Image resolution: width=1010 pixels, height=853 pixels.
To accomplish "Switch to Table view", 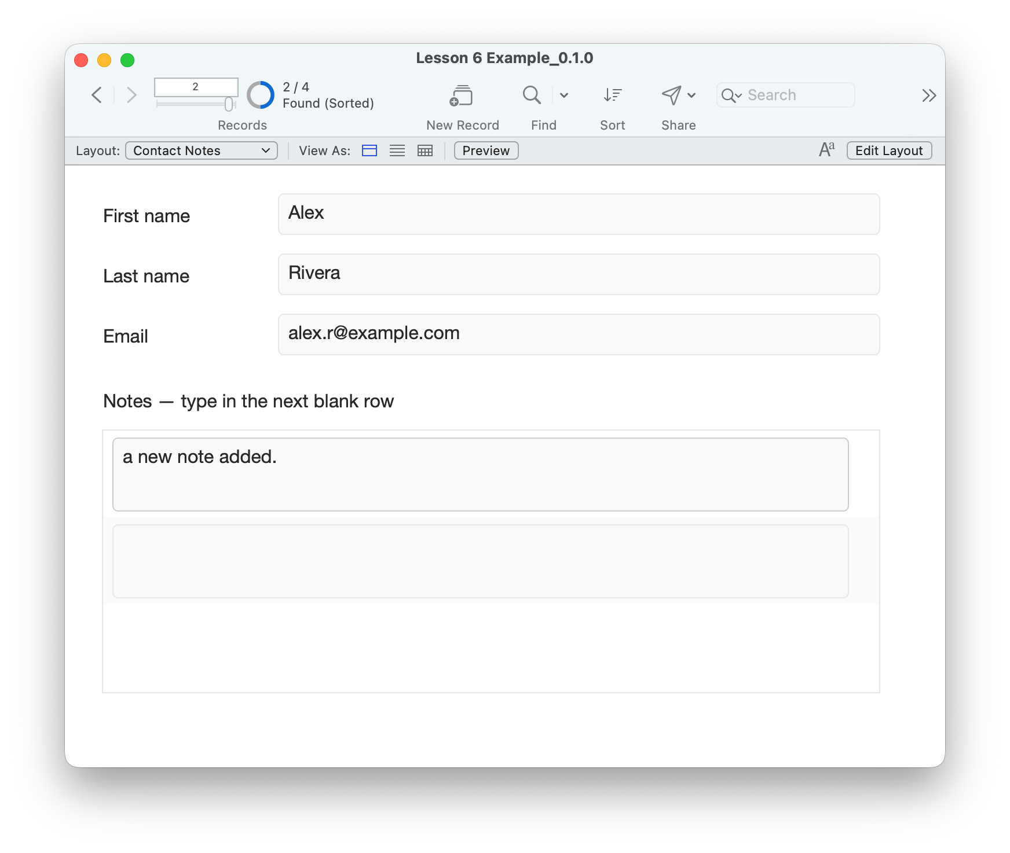I will point(425,150).
